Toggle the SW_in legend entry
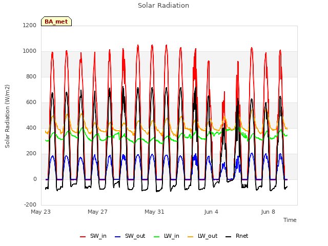 tap(93, 236)
